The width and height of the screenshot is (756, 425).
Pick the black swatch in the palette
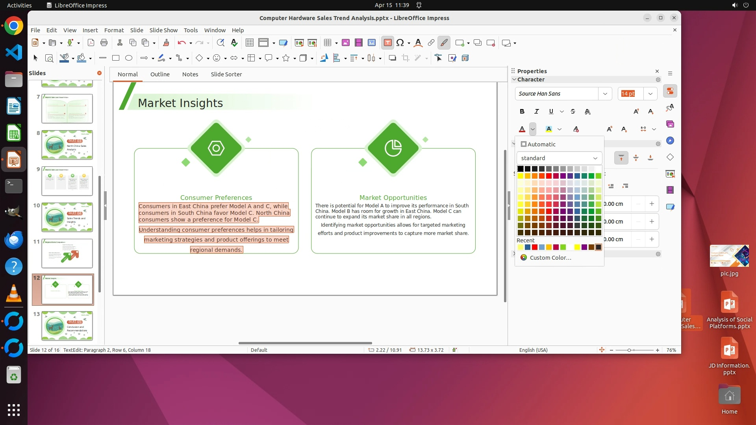pos(520,169)
